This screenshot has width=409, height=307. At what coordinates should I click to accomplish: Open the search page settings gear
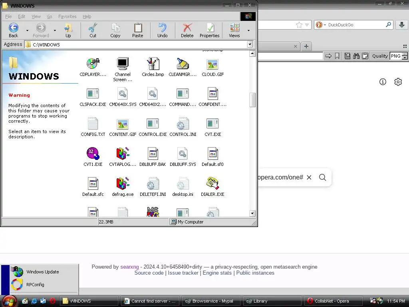click(x=398, y=82)
